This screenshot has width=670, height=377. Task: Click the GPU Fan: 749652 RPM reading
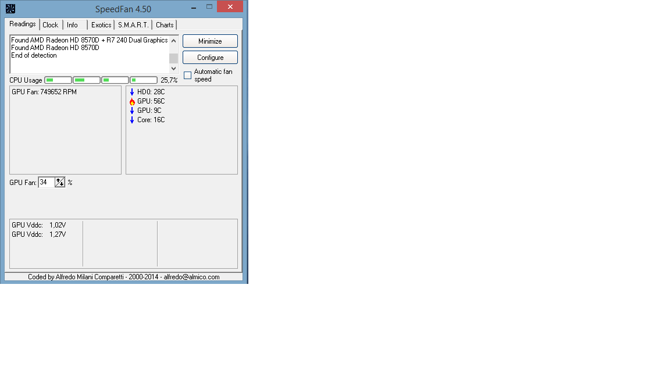coord(44,92)
